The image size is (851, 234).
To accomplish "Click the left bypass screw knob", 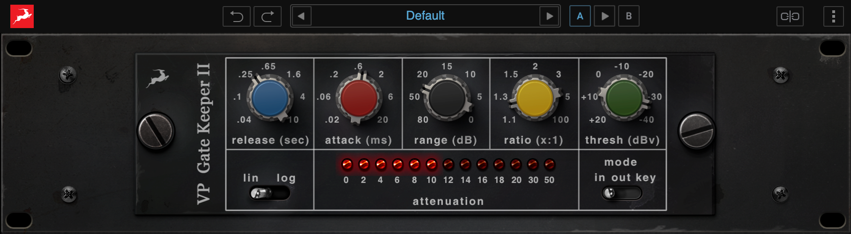I will 156,131.
